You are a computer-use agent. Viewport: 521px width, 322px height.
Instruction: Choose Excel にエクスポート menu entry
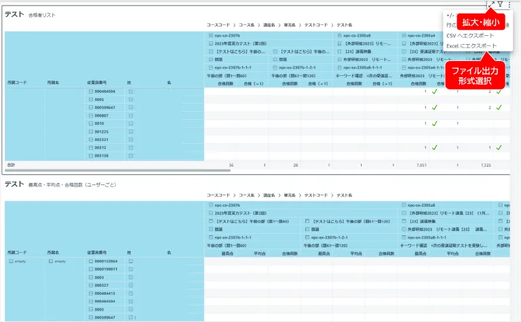471,46
